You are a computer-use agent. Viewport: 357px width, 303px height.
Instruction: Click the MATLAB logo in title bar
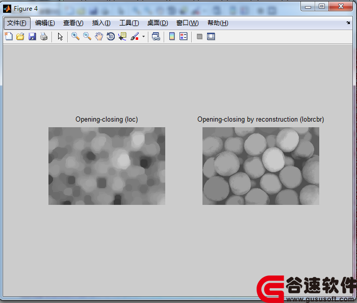7,9
